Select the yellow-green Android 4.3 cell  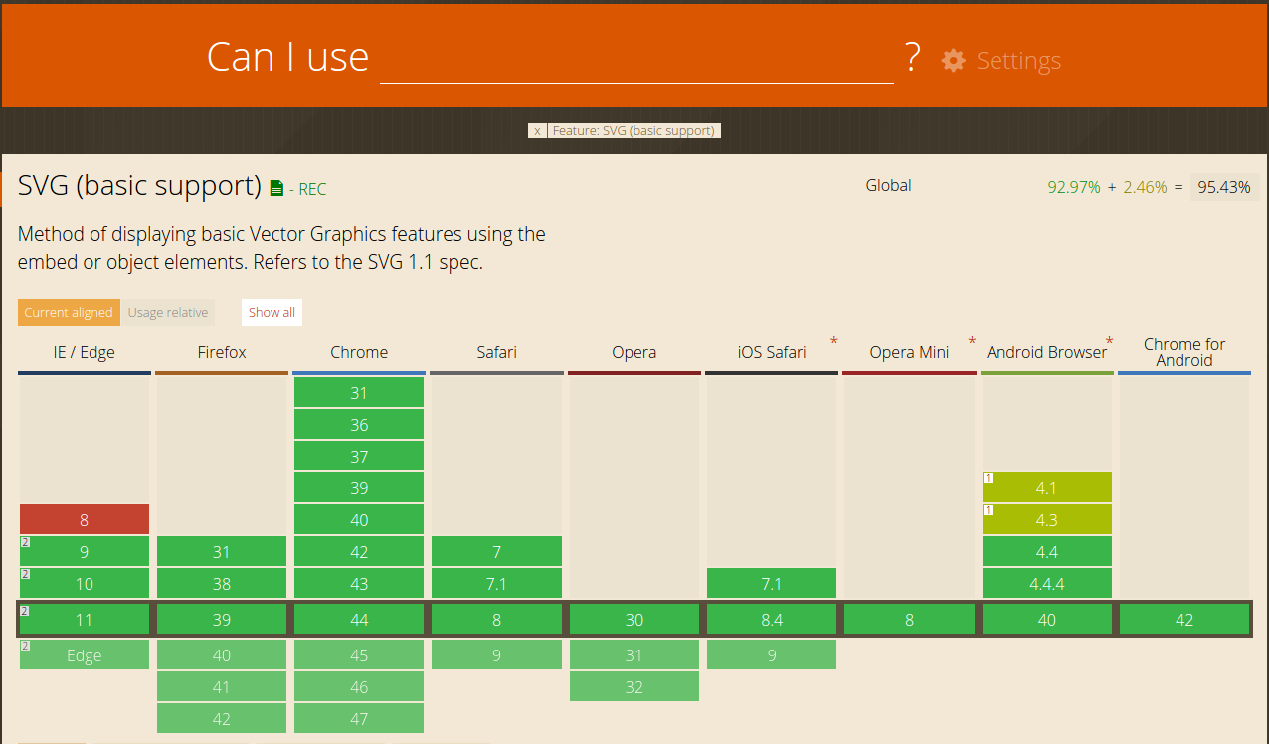pos(1047,519)
